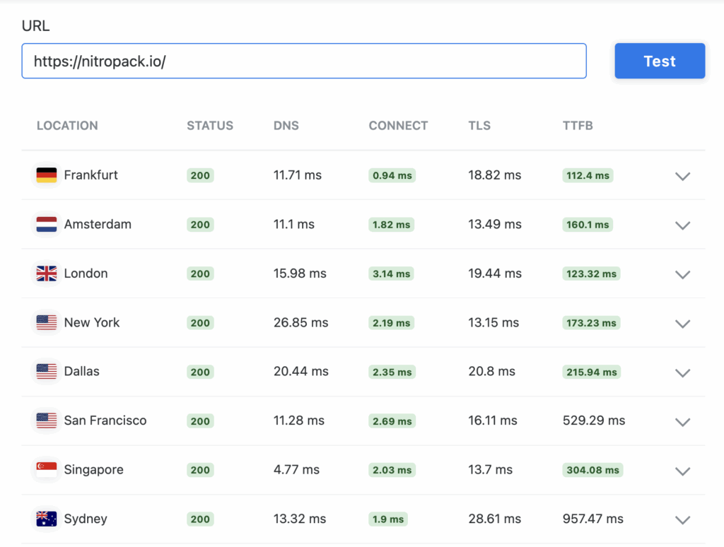This screenshot has width=724, height=547.
Task: Click the Singapore flag icon
Action: (x=46, y=469)
